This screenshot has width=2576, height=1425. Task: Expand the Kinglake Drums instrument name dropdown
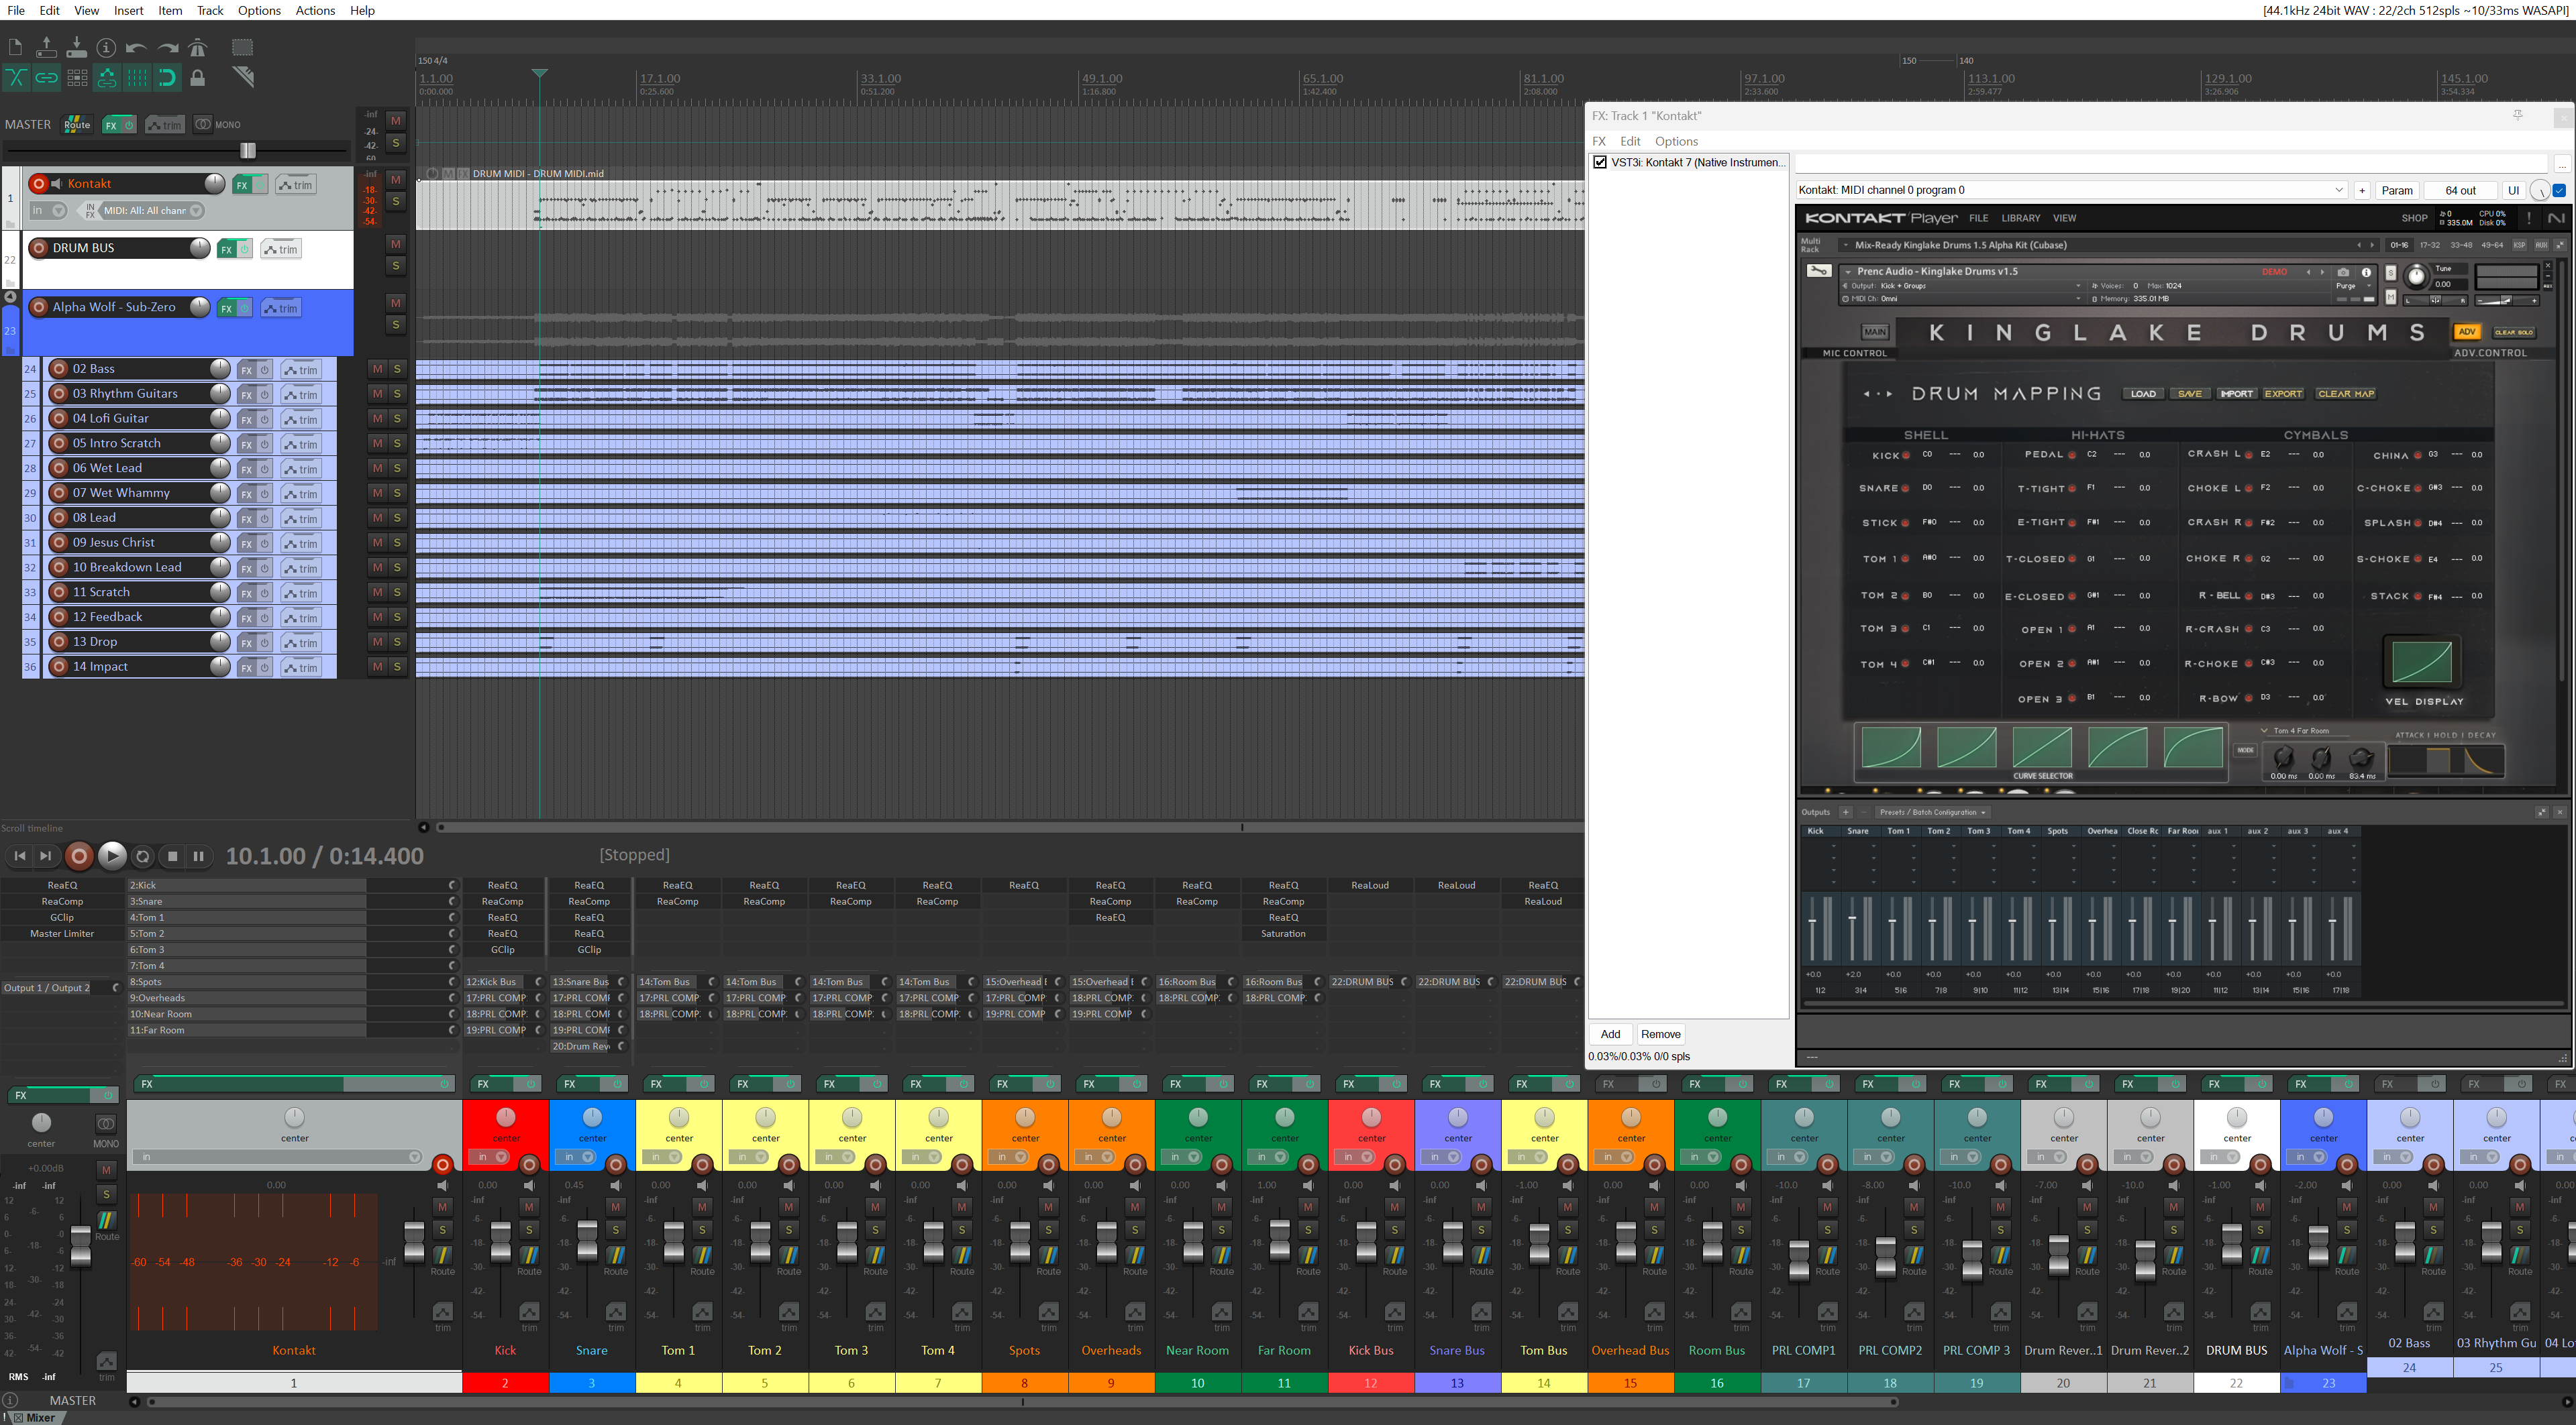1849,272
